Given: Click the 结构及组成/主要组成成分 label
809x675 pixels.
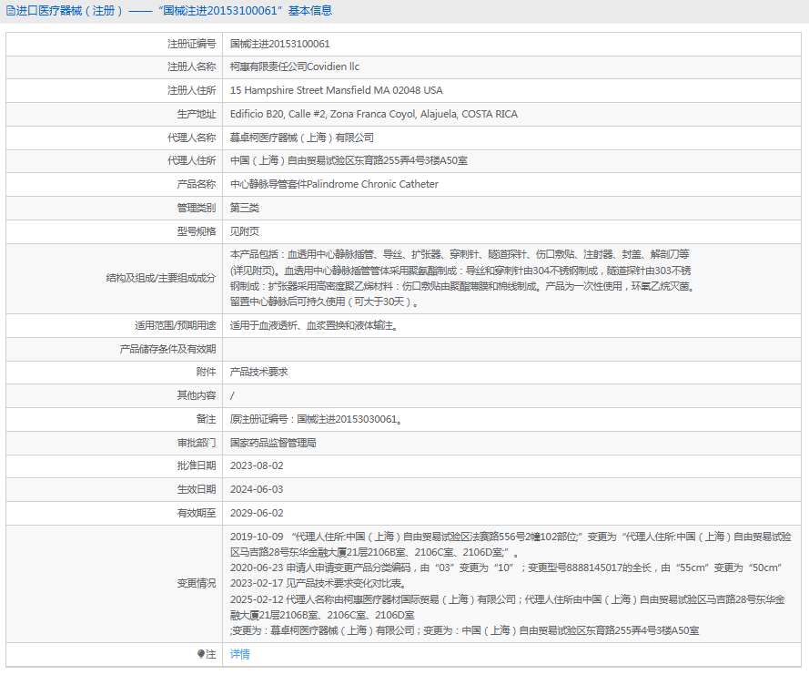Looking at the screenshot, I should pos(161,279).
